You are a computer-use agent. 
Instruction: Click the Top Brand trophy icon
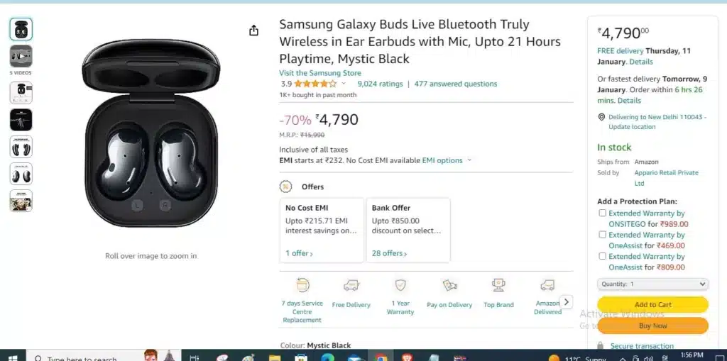point(498,285)
